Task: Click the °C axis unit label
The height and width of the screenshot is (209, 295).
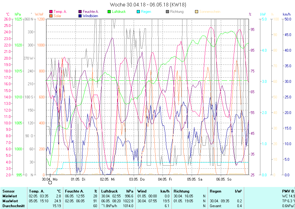Action: [x=8, y=14]
